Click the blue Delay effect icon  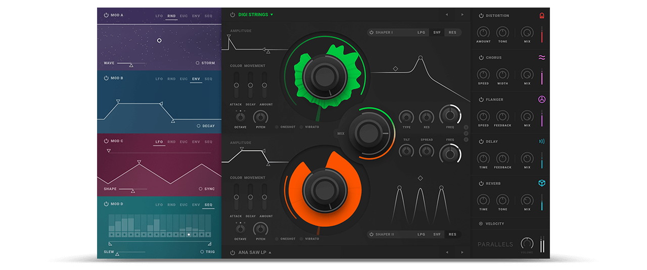click(542, 141)
